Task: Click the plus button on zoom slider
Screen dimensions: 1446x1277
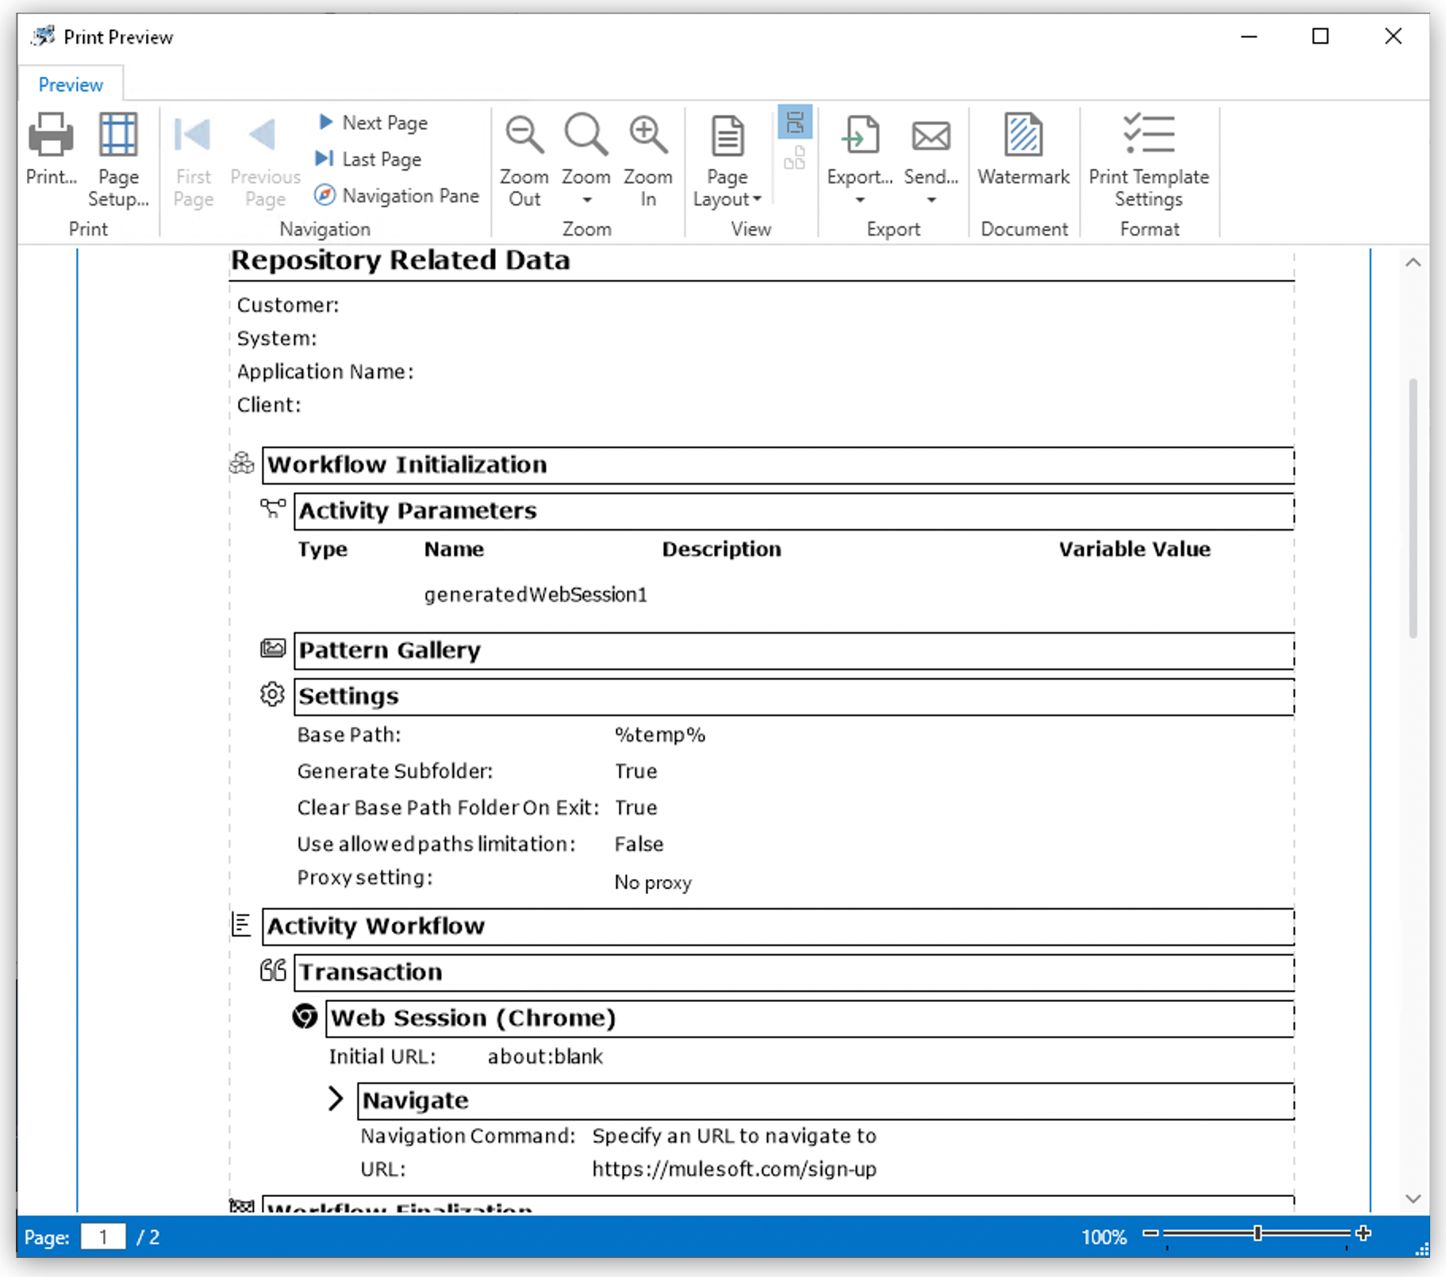Action: [1363, 1233]
